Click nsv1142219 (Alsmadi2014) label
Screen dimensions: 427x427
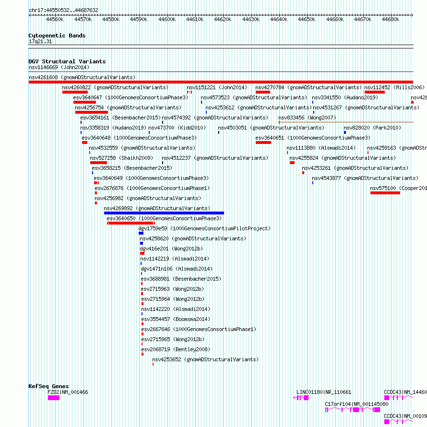click(175, 259)
